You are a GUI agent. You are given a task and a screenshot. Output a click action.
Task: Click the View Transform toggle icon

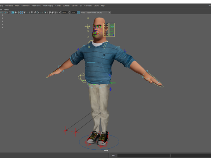(x=79, y=12)
